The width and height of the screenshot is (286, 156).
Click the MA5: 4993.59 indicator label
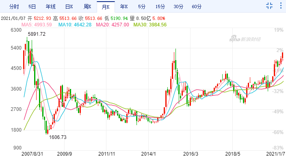pyautogui.click(x=37, y=25)
